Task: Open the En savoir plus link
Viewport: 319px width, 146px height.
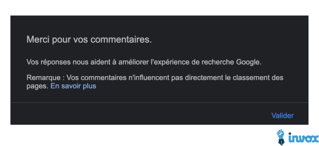Action: [73, 86]
